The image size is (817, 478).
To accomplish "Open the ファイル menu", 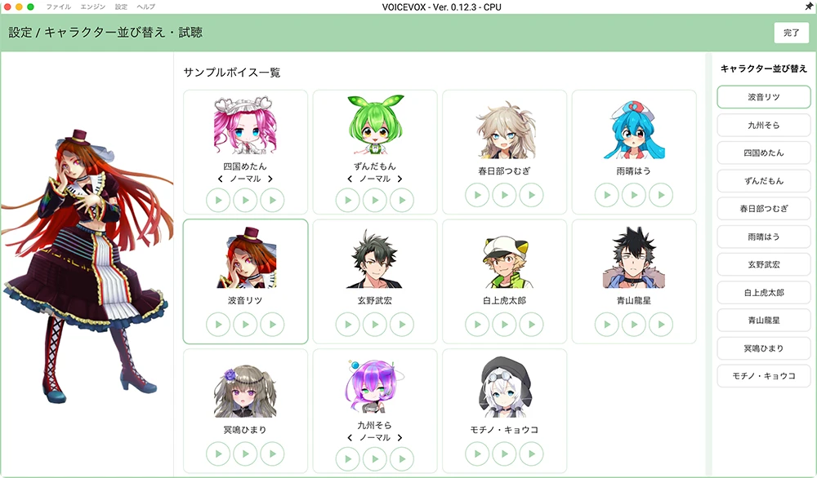I will pyautogui.click(x=58, y=7).
